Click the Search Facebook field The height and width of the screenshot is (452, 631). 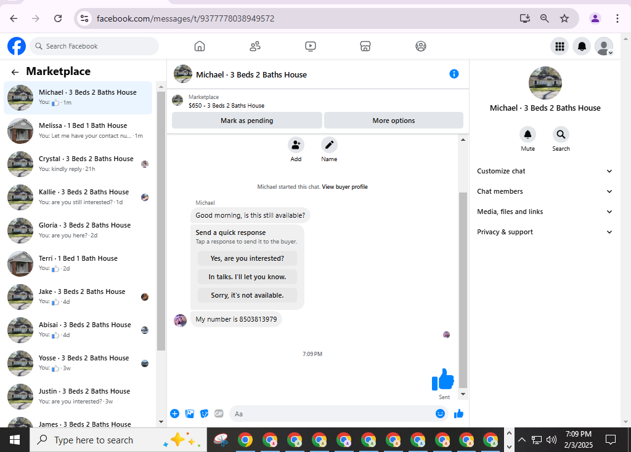(x=94, y=46)
